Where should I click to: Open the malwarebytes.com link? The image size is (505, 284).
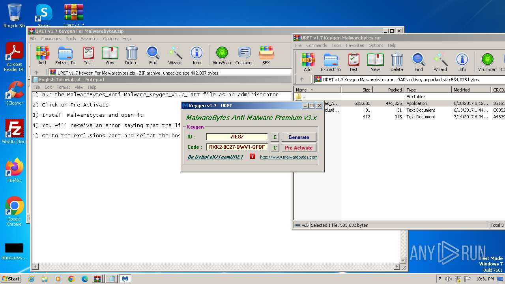[288, 157]
